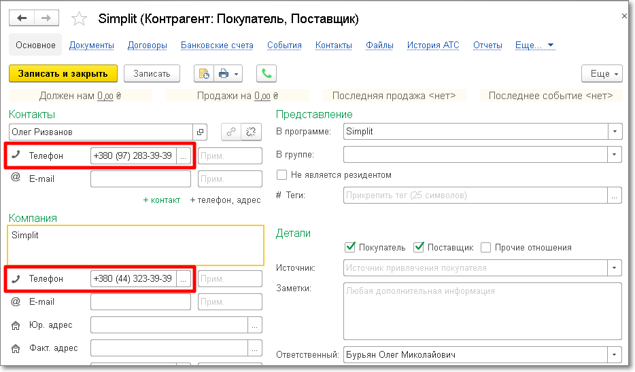Click the Записать и закрыть button
Image resolution: width=635 pixels, height=372 pixels.
[x=63, y=73]
